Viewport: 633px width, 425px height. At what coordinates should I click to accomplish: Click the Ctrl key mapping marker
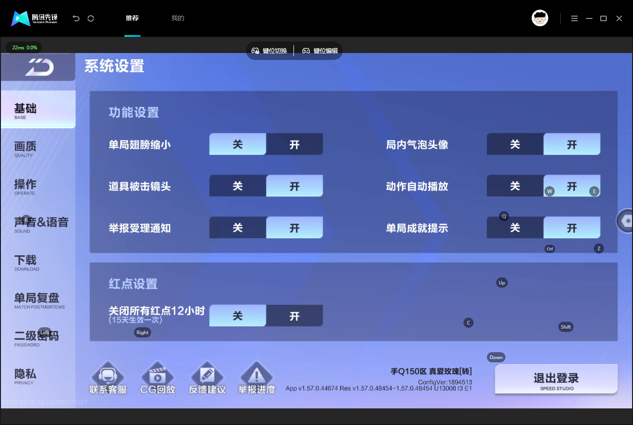pyautogui.click(x=550, y=249)
